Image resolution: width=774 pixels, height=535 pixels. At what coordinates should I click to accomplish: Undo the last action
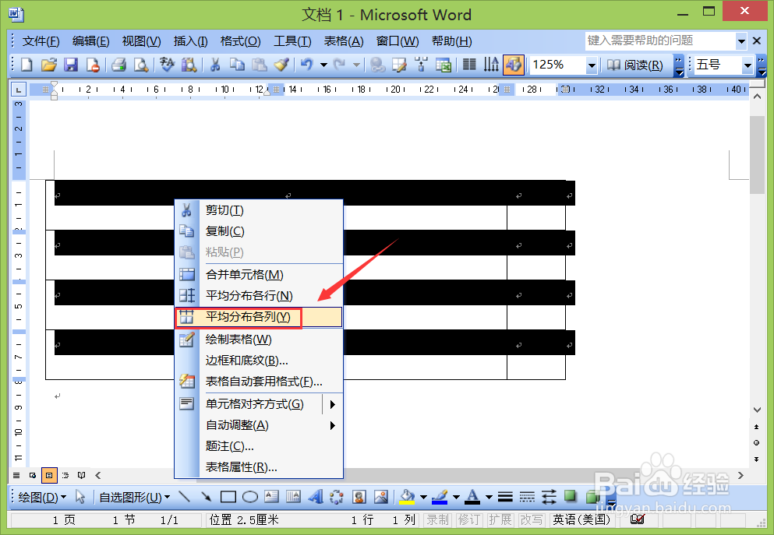click(306, 65)
